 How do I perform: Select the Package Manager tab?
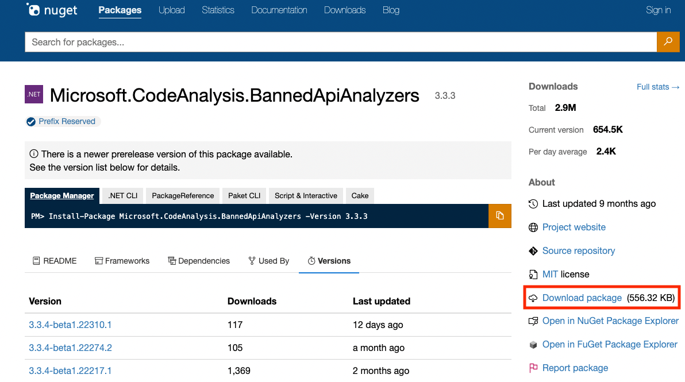(x=62, y=195)
